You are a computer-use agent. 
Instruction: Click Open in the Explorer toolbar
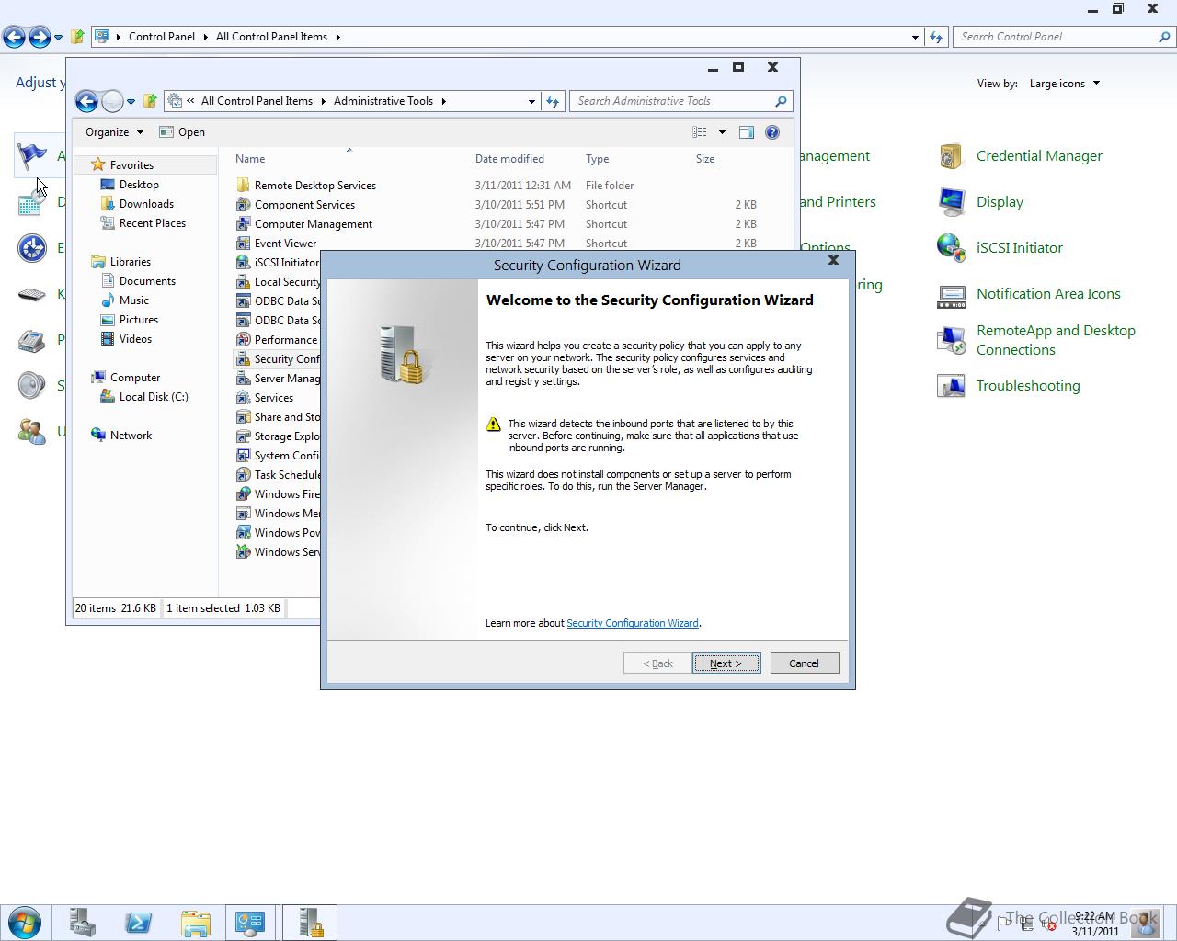[182, 132]
